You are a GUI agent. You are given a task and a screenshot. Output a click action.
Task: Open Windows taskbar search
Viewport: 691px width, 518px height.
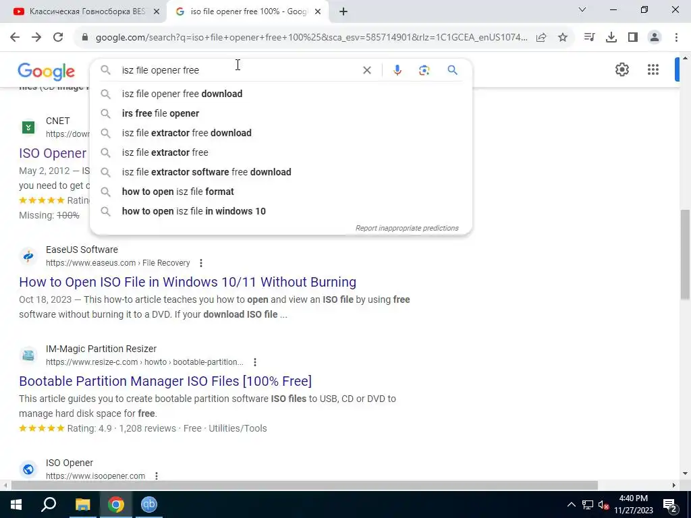coord(49,505)
